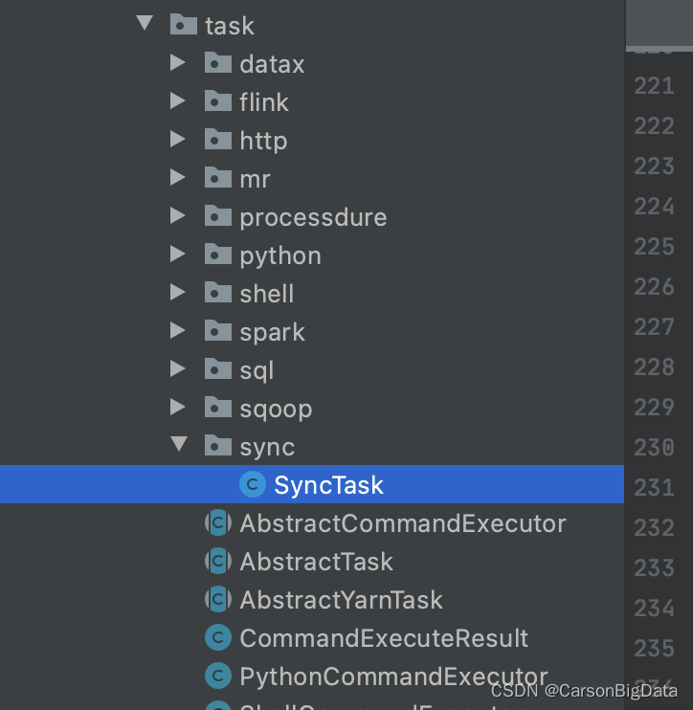
Task: Click the PythonCommandExecutor class icon
Action: coord(218,676)
